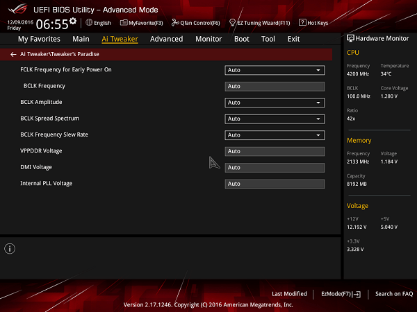
Task: Click the 4200 MHz CPU frequency value
Action: pos(358,73)
